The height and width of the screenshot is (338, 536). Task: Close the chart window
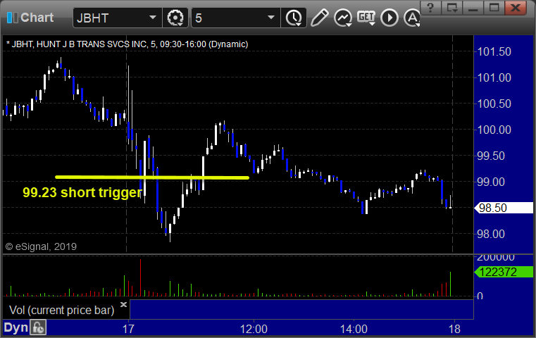[516, 8]
